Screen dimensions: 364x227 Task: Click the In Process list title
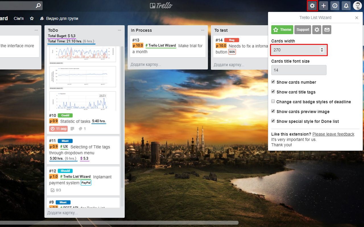click(x=141, y=30)
